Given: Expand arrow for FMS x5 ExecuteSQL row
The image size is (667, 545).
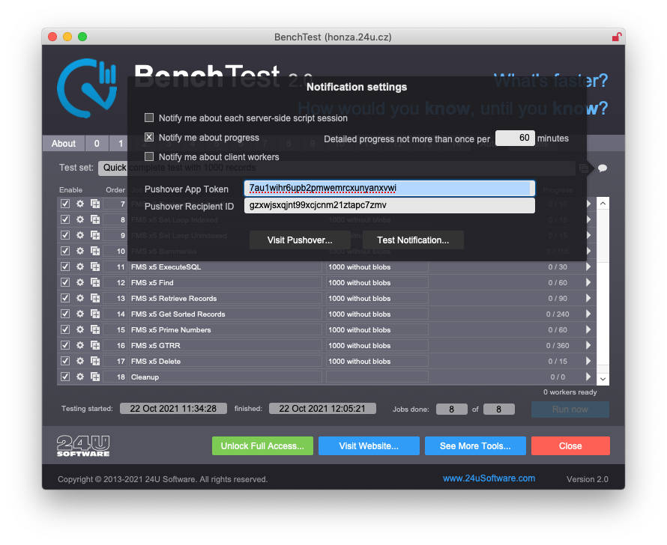Looking at the screenshot, I should [x=588, y=267].
